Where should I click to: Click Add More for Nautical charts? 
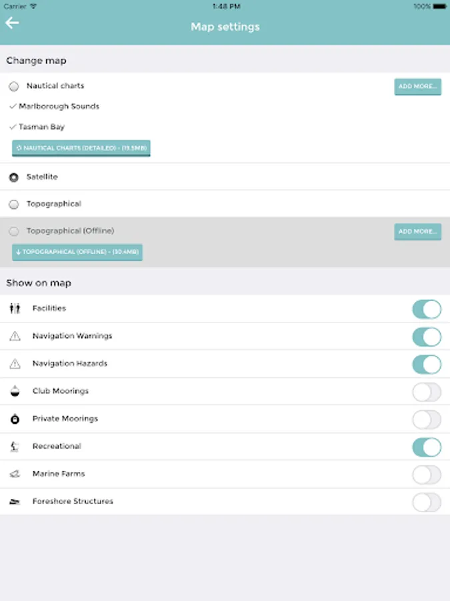click(x=417, y=87)
